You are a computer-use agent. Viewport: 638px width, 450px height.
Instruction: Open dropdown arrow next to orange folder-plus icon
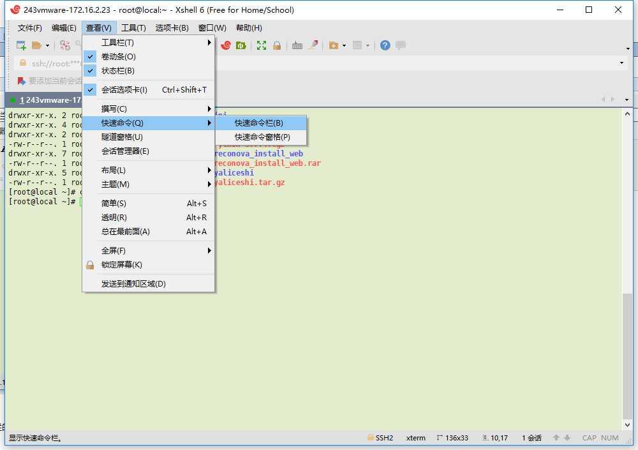tap(345, 45)
